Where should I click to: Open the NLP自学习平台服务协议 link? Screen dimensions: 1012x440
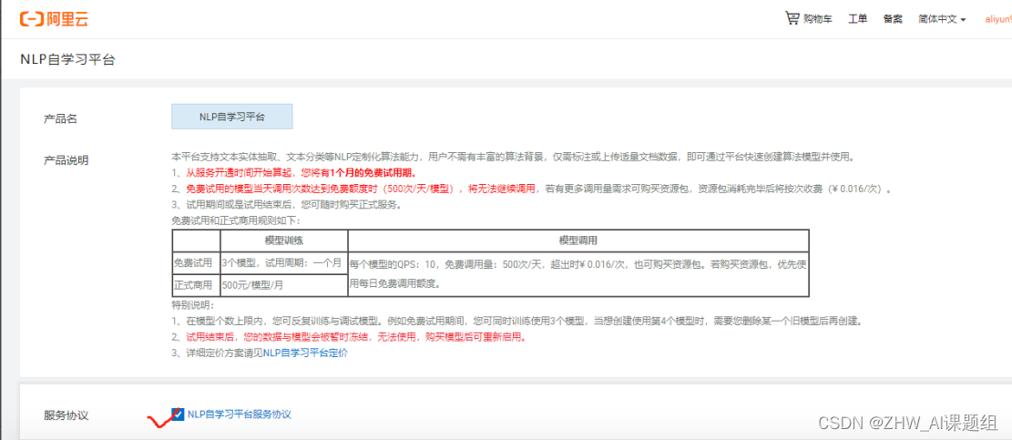pos(240,414)
